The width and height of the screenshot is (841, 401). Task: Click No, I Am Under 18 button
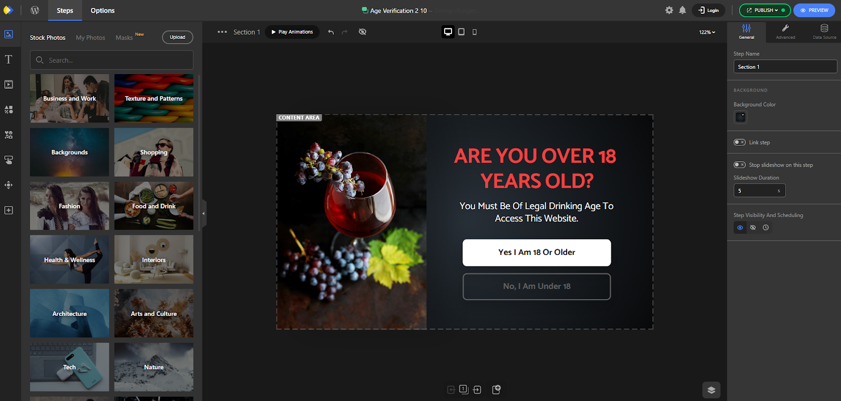[537, 286]
